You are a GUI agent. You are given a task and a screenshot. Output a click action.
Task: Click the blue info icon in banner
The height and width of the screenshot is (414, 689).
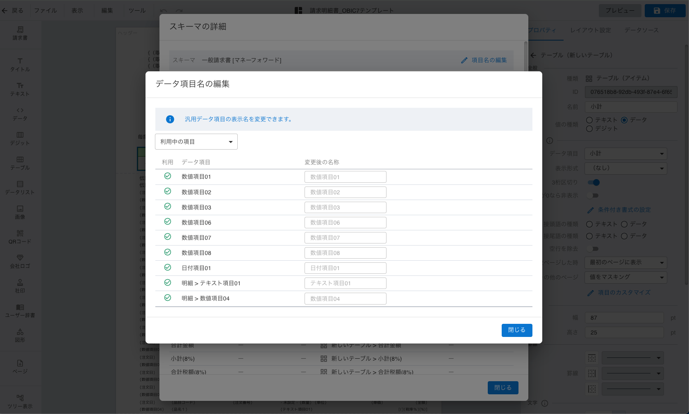click(170, 119)
